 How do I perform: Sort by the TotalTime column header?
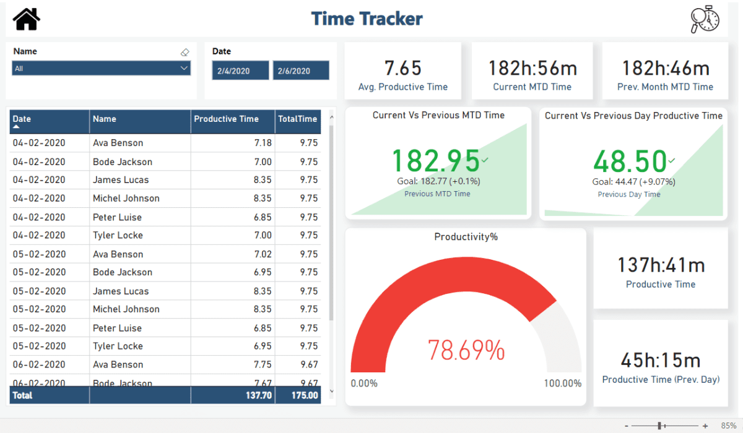click(297, 119)
